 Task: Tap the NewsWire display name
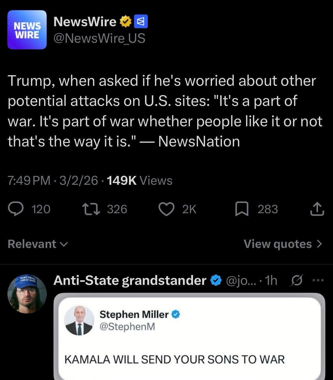(x=85, y=22)
